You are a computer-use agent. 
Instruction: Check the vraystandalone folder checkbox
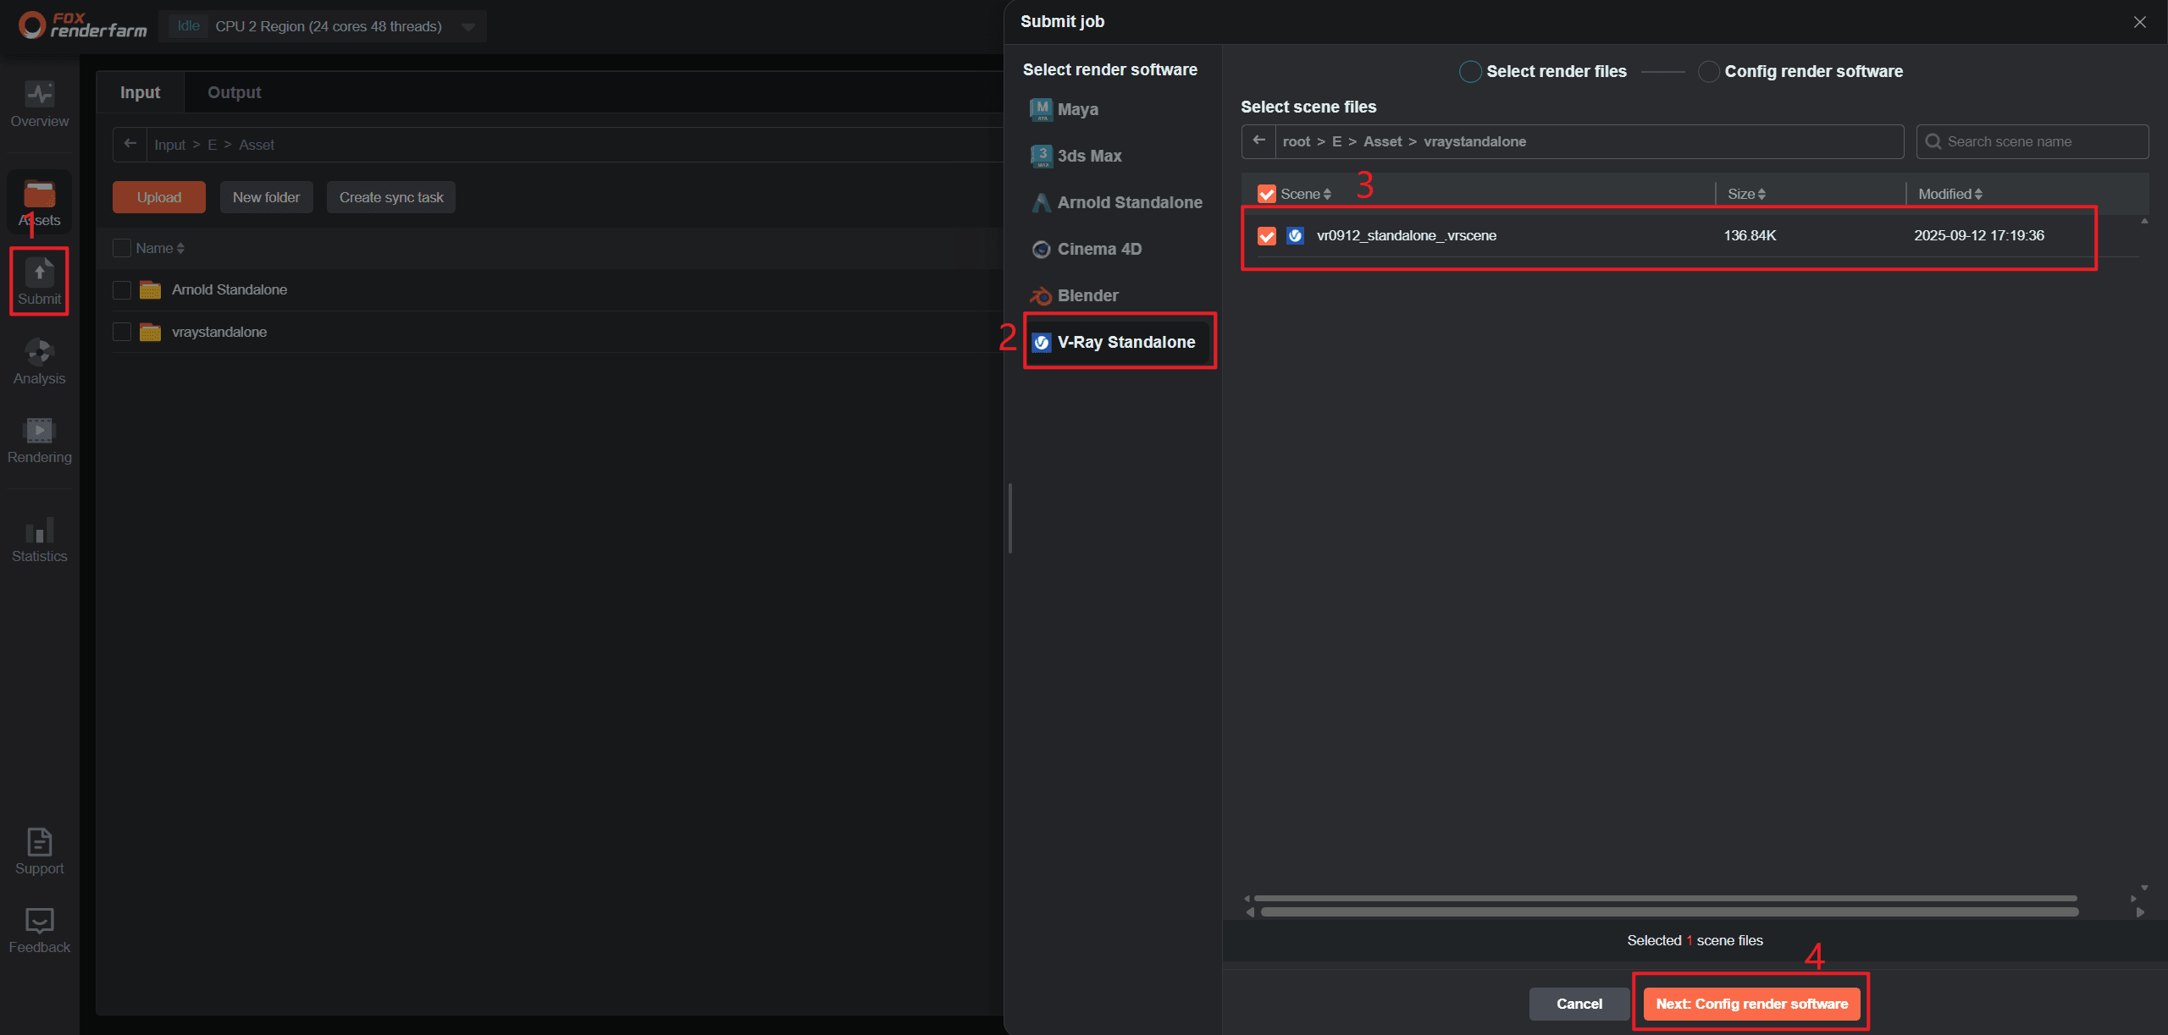pos(122,332)
